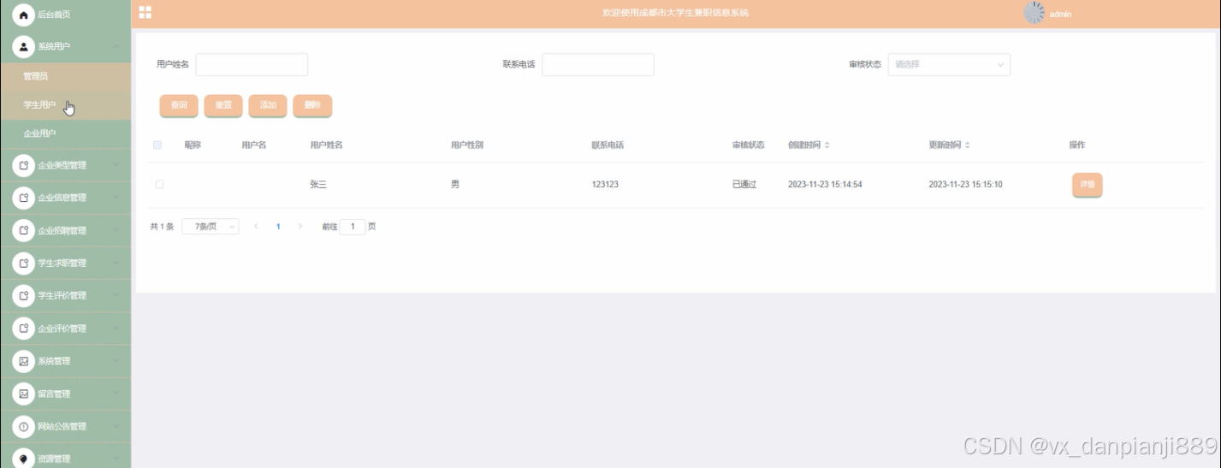Focus the 用户姓名 search field
Screen dimensions: 1221x468
click(252, 65)
